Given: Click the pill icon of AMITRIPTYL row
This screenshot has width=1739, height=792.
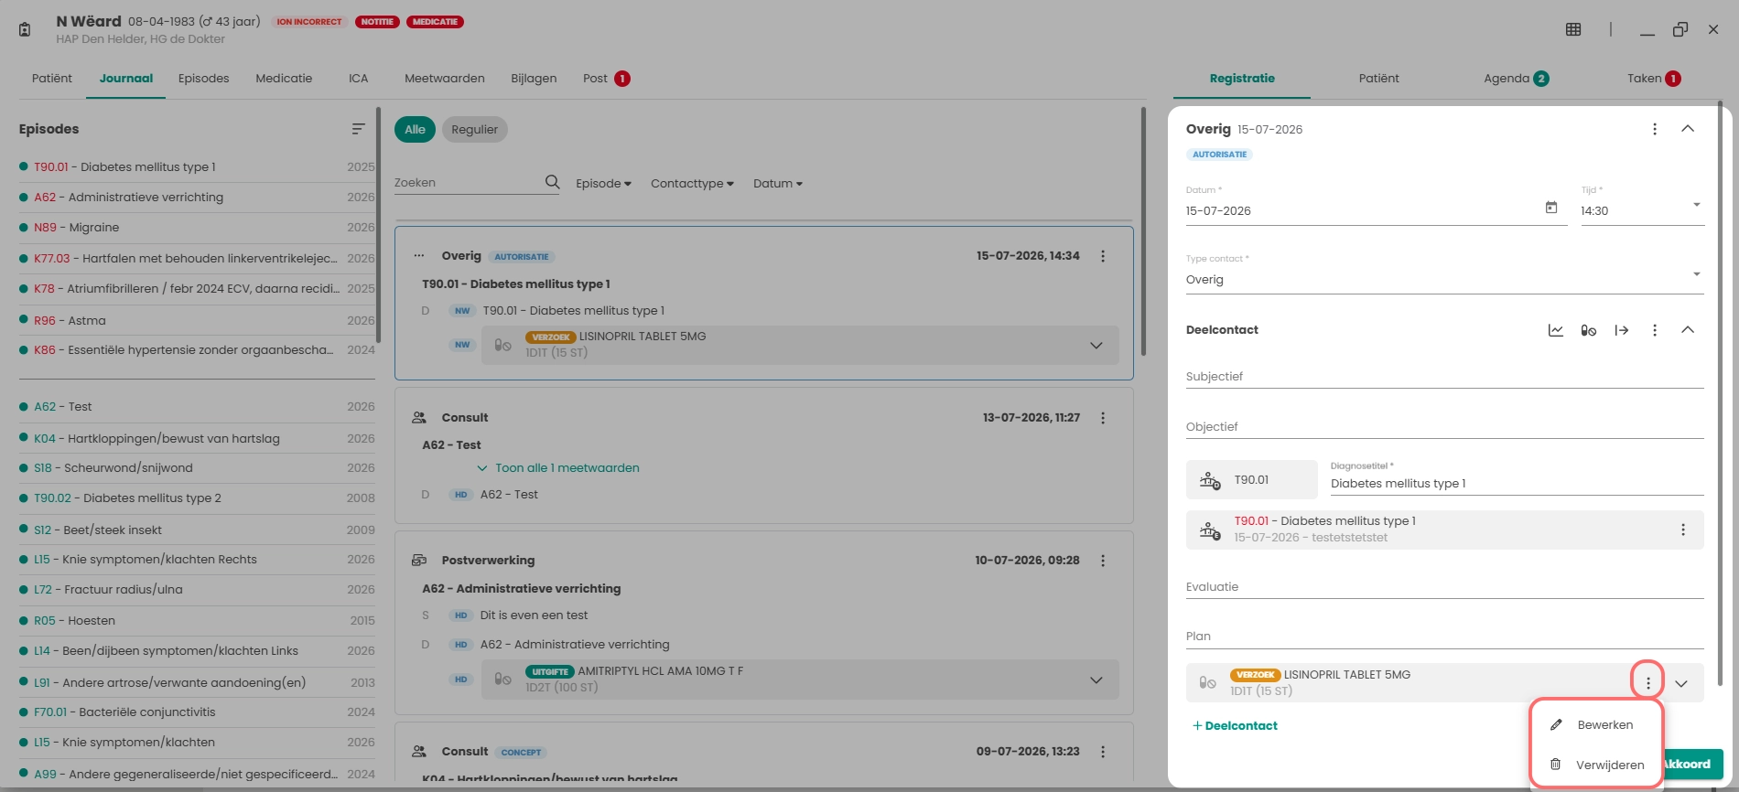Looking at the screenshot, I should tap(502, 680).
